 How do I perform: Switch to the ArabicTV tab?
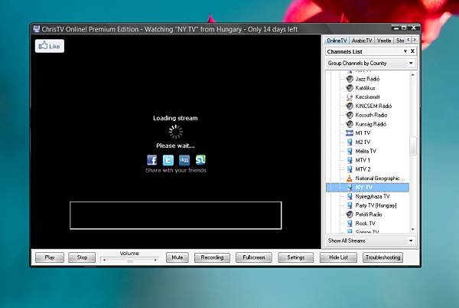(x=362, y=41)
